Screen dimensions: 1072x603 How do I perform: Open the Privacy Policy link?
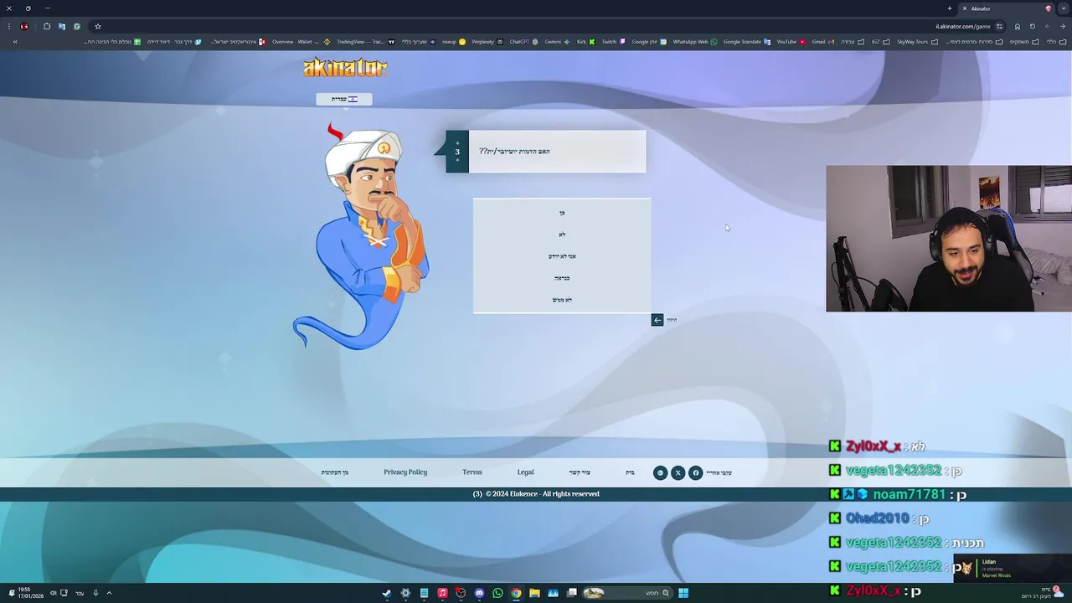click(405, 472)
